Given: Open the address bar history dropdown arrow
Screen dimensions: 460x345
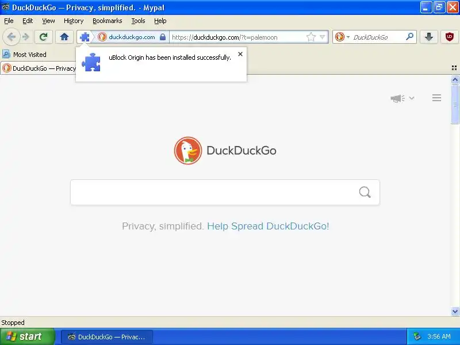Looking at the screenshot, I should tap(323, 37).
